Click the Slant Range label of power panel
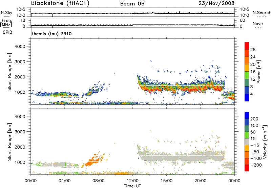The width and height of the screenshot is (271, 188). [x=9, y=72]
